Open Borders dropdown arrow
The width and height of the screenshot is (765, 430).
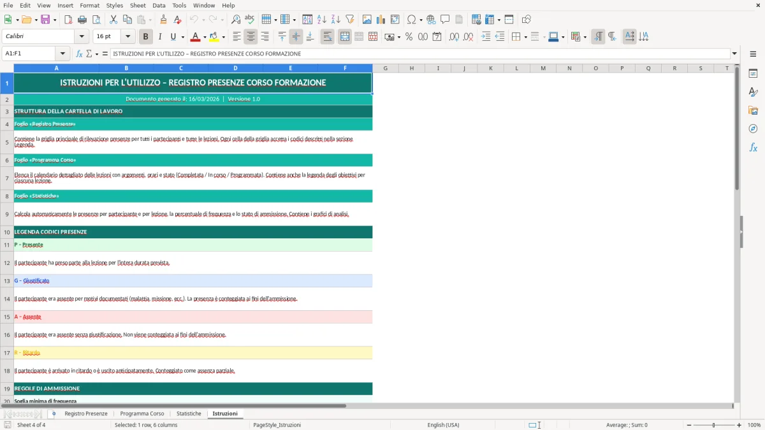[525, 37]
